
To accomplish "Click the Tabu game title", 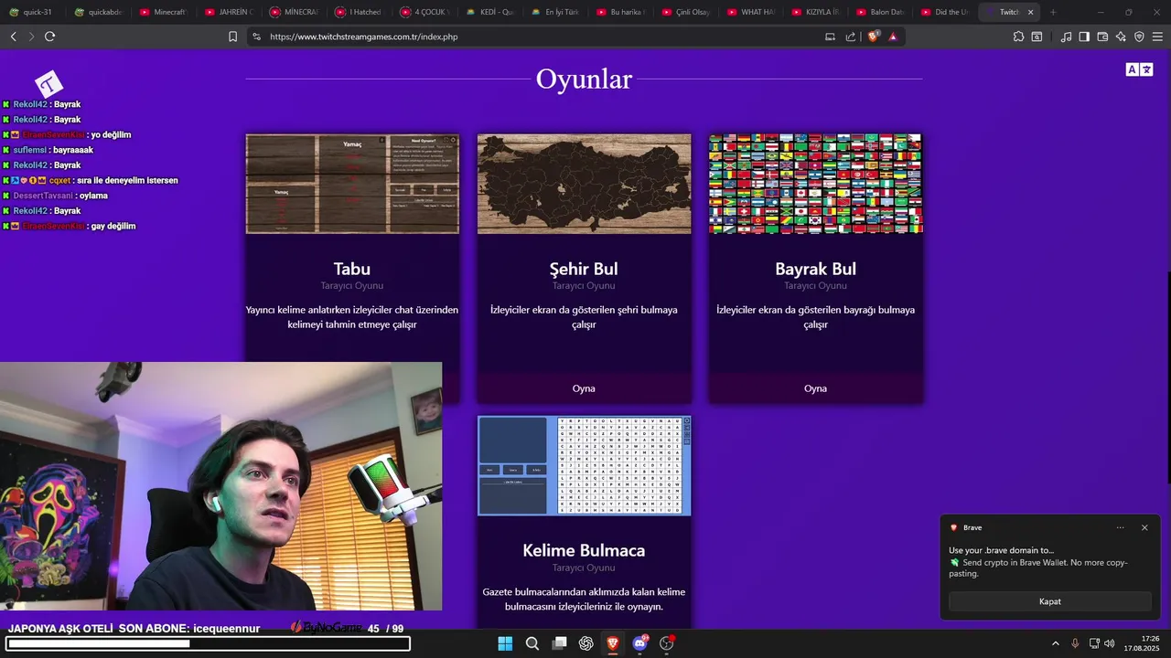I will (x=352, y=269).
